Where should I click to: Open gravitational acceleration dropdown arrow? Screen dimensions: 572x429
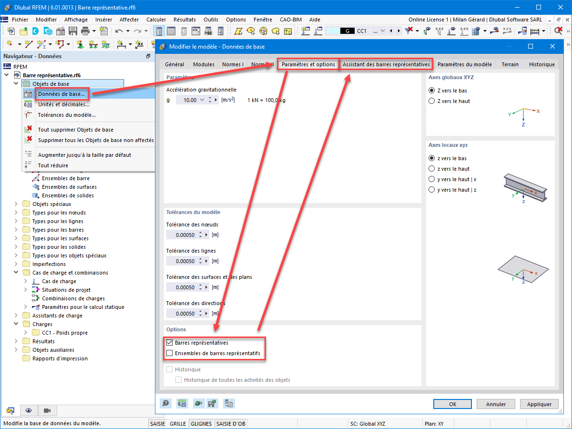[202, 100]
